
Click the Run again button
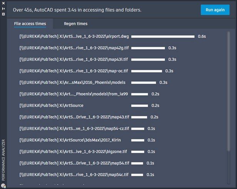pos(215,10)
